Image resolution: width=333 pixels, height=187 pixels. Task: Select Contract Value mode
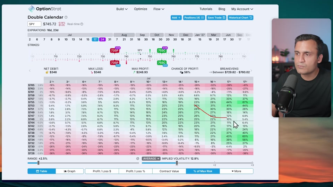(x=169, y=171)
